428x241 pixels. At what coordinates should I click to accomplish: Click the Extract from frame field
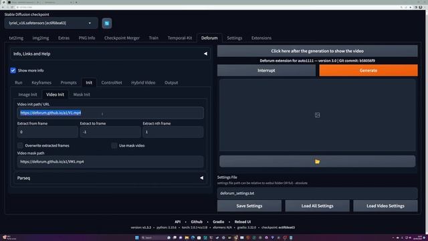pos(47,132)
